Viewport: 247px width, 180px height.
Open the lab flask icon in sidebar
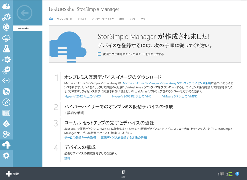click(6, 49)
